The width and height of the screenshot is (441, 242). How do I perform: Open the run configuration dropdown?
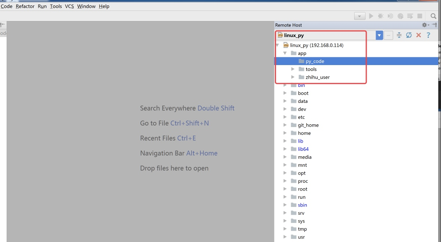coord(359,16)
